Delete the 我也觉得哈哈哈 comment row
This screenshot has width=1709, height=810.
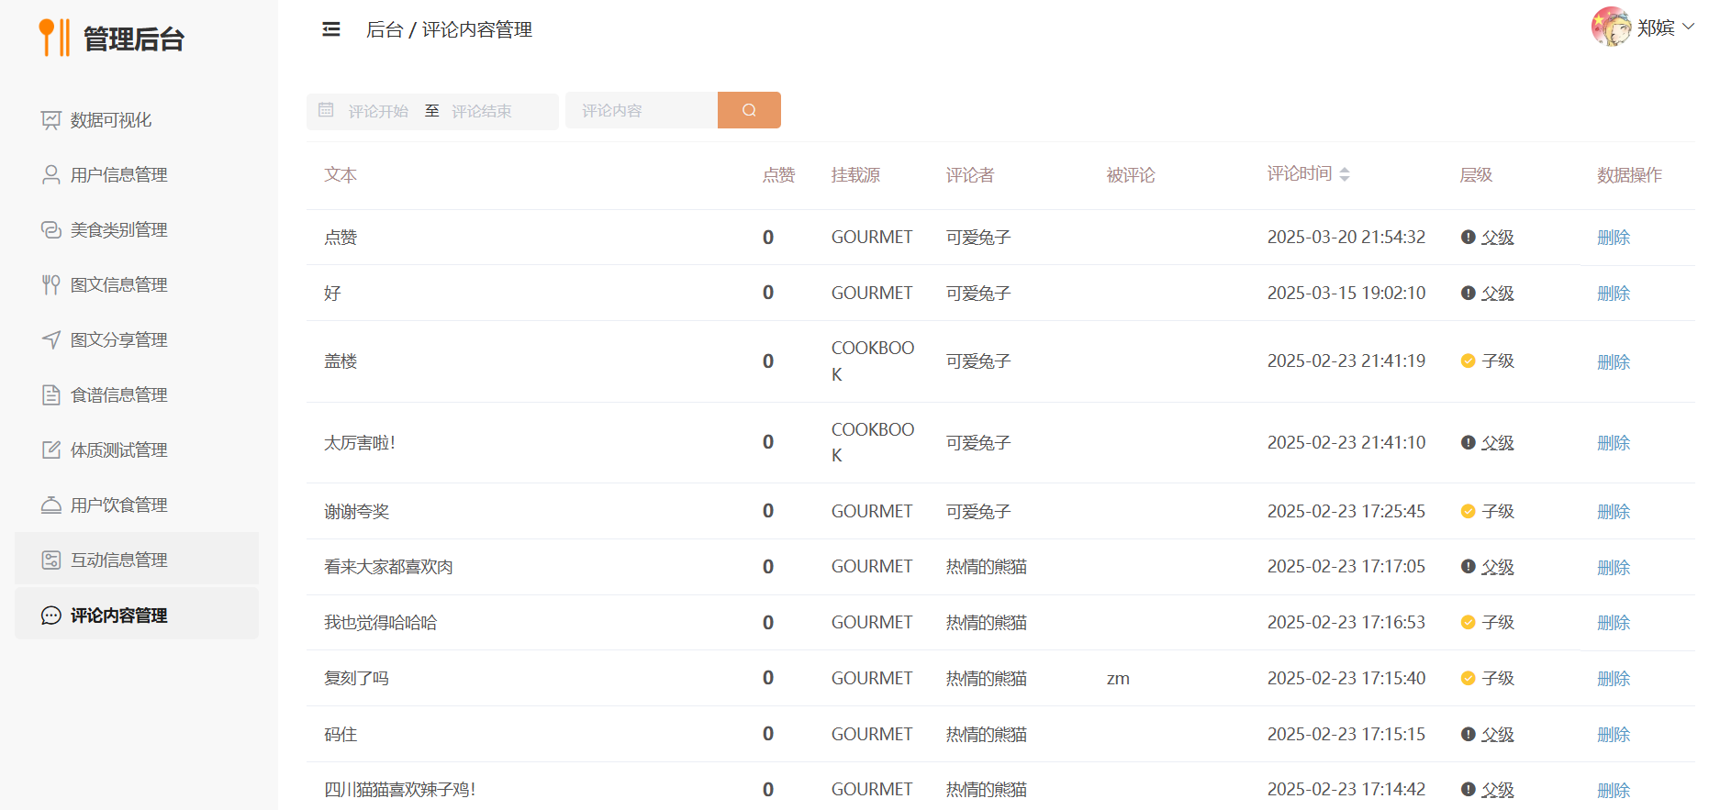[1614, 623]
